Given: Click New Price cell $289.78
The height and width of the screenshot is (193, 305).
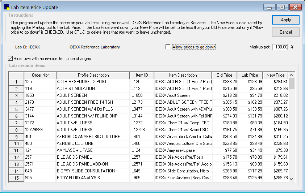Looking at the screenshot, I should [x=275, y=178].
